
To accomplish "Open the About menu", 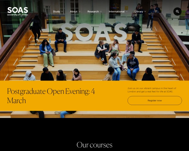I will (73, 12).
